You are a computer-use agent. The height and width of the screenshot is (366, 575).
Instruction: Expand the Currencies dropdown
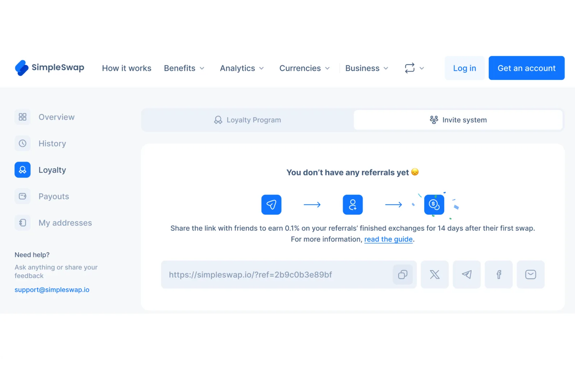click(x=305, y=68)
